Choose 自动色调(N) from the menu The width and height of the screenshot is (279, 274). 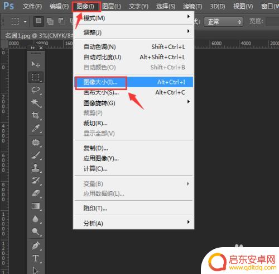click(133, 46)
